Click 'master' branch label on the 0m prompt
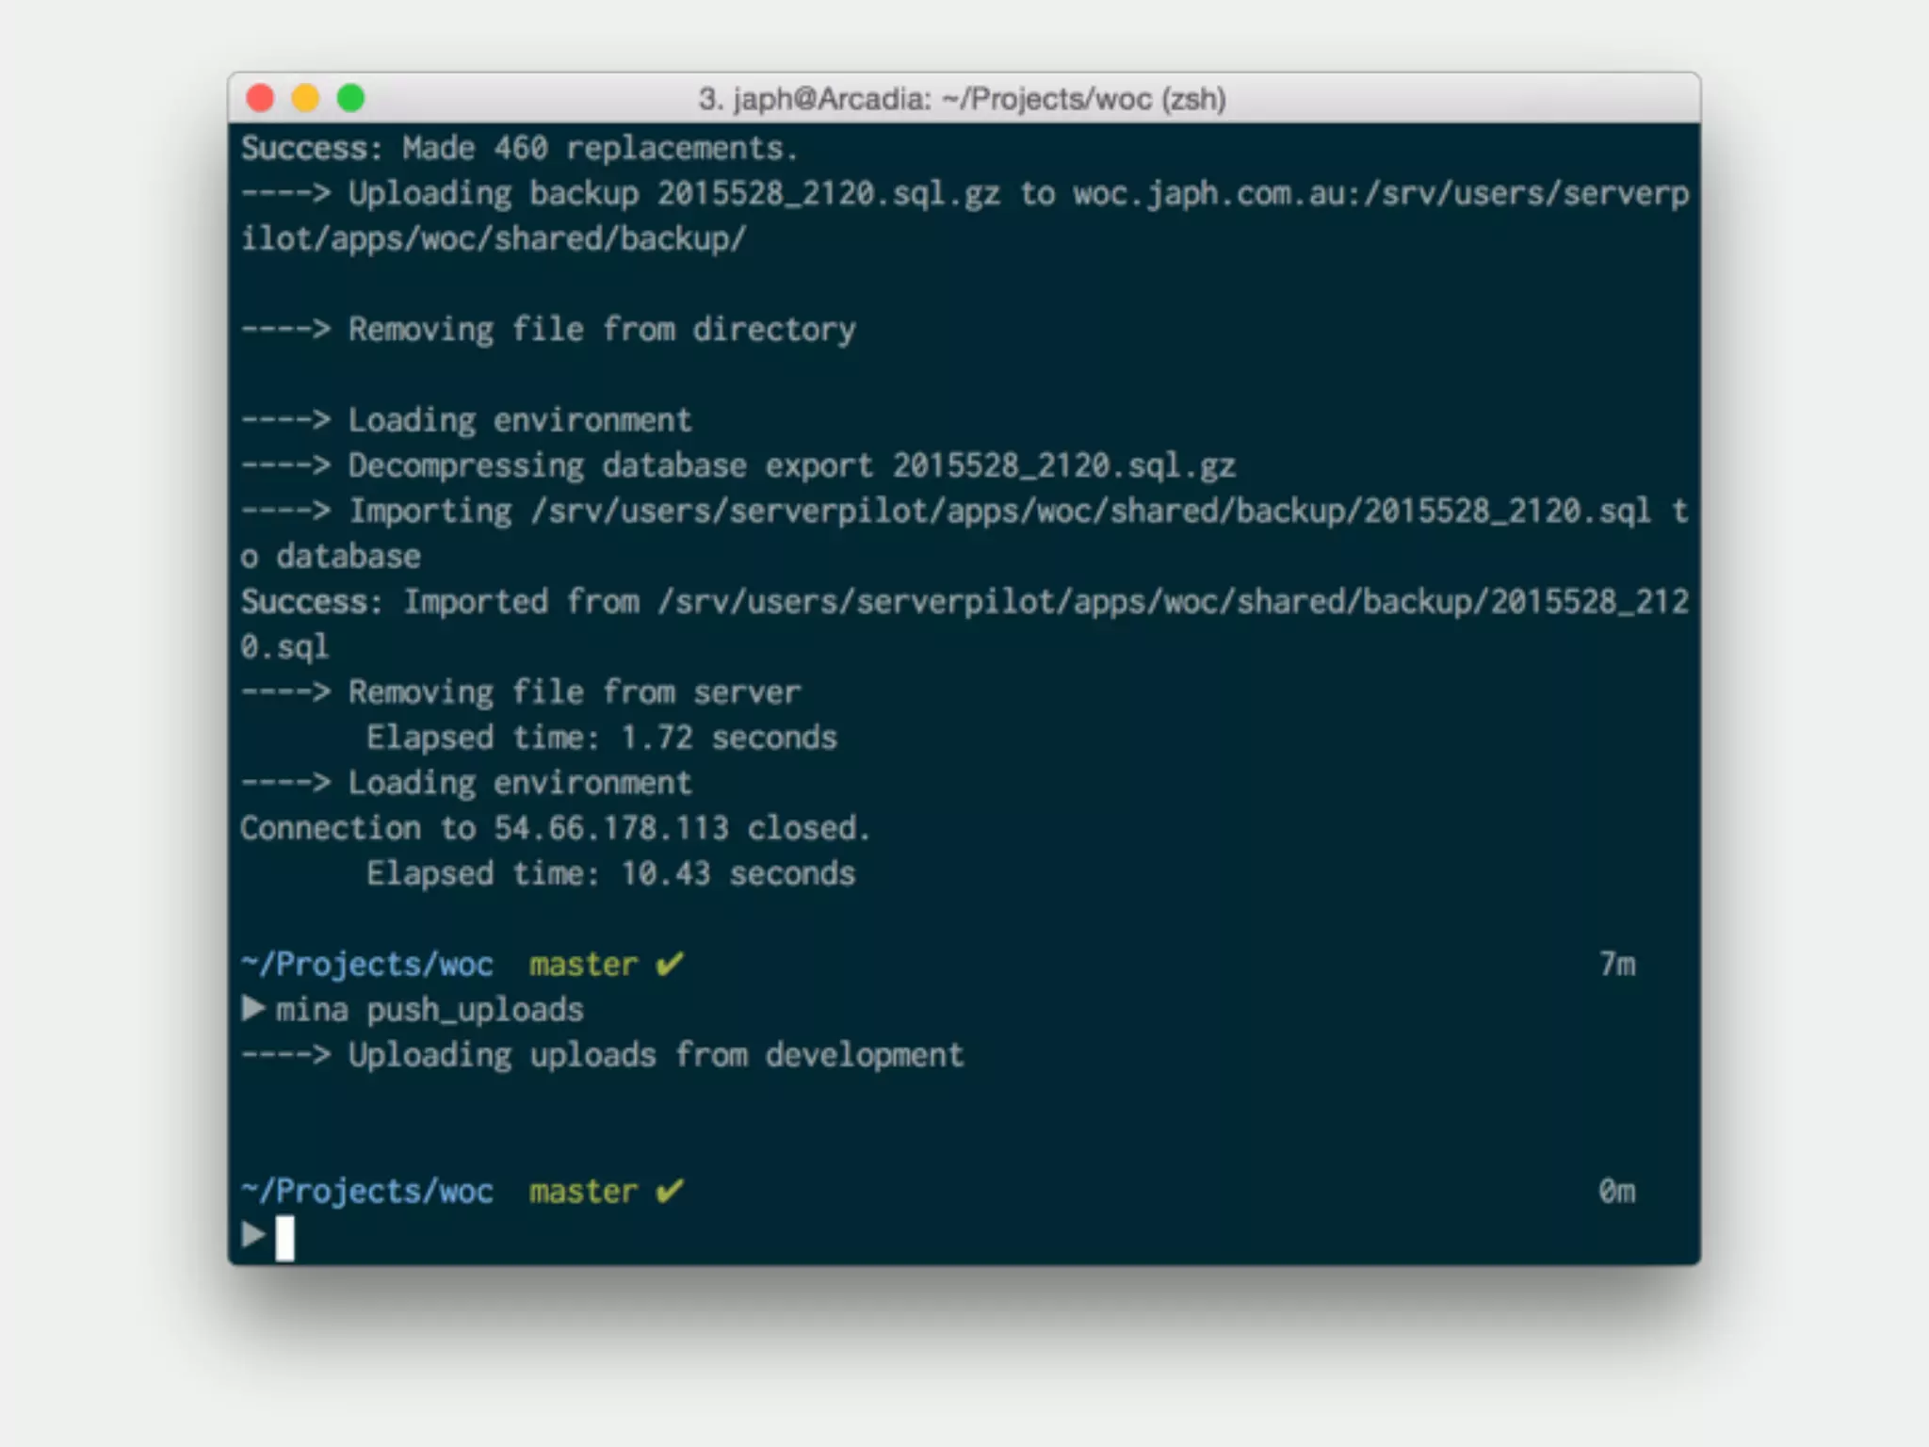The image size is (1929, 1447). click(x=583, y=1191)
